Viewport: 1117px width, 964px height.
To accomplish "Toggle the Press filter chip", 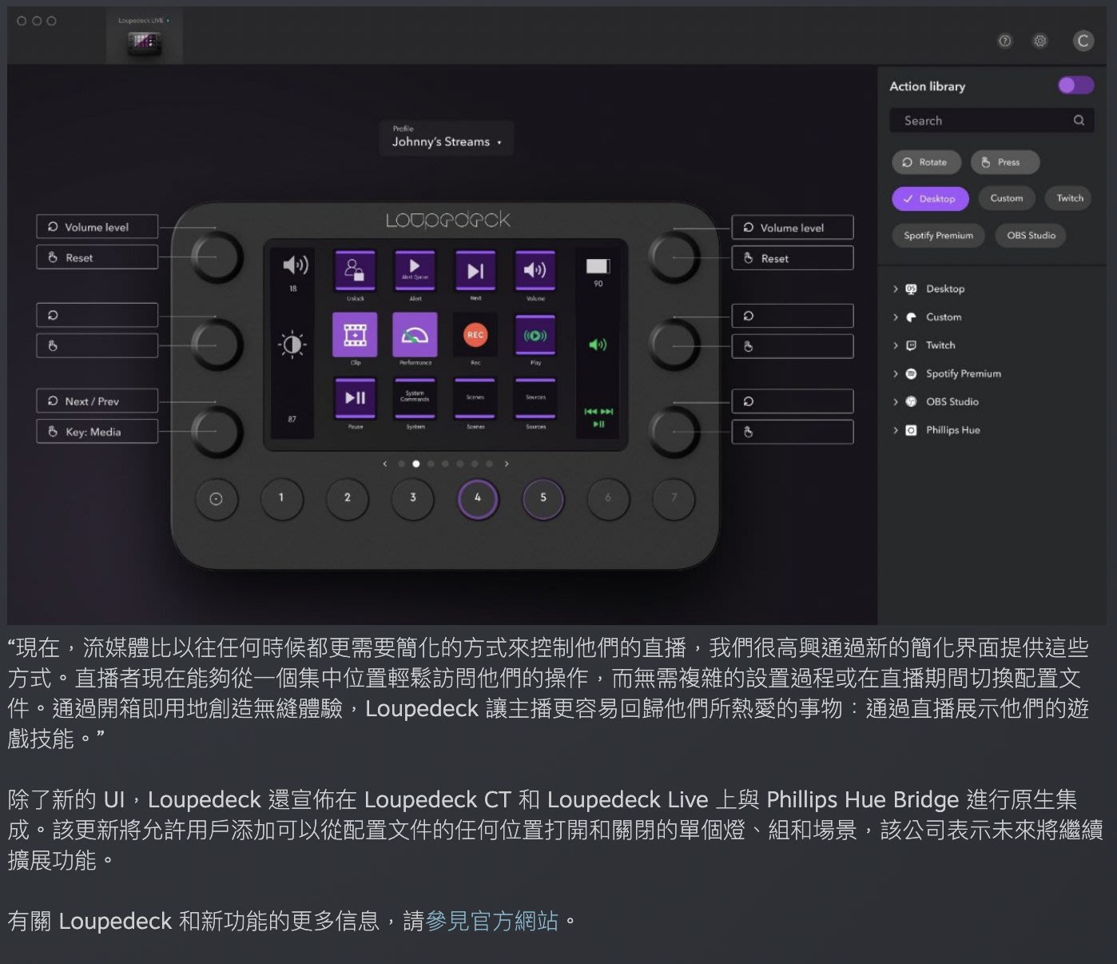I will point(1005,162).
